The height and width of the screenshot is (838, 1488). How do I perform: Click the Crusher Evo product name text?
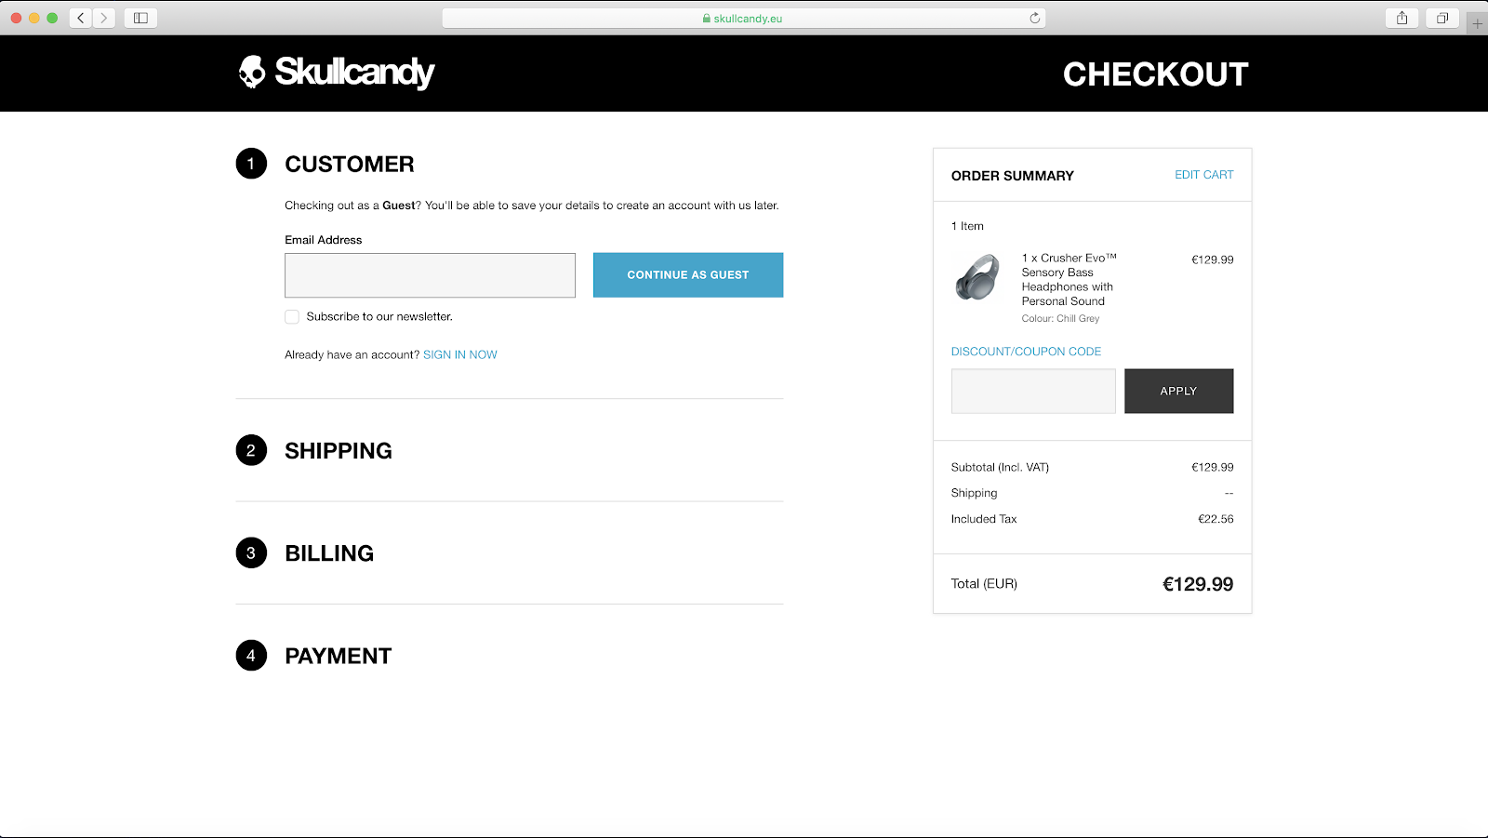tap(1069, 280)
